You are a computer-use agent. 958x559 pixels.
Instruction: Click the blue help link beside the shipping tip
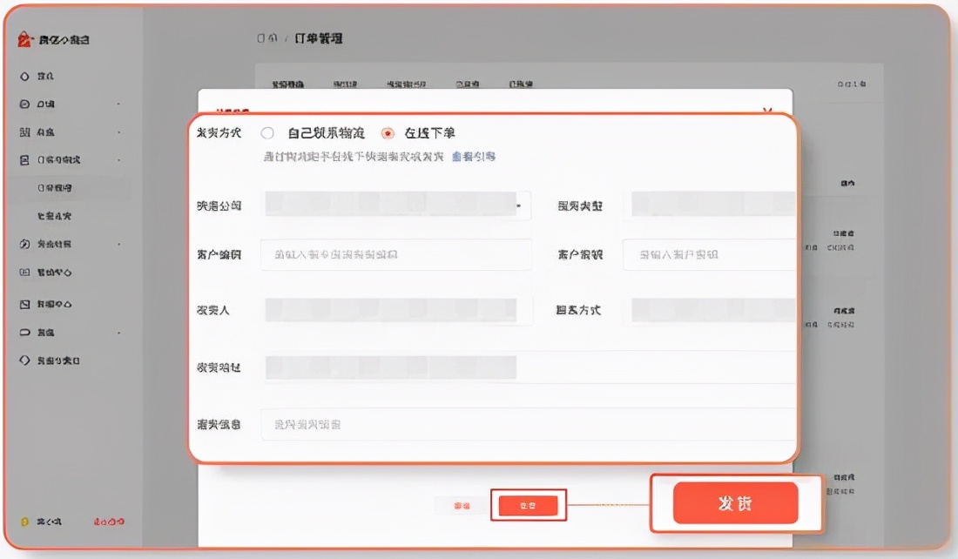coord(473,157)
